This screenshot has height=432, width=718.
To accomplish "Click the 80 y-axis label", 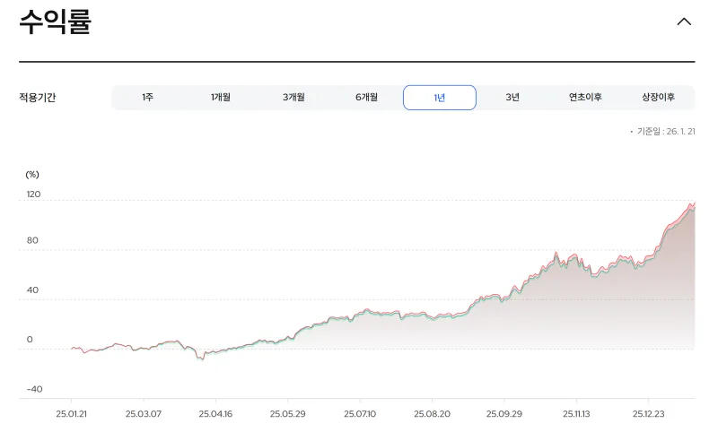I will (x=32, y=240).
